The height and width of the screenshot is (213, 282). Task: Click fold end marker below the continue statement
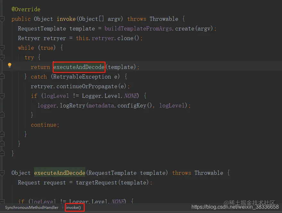(2, 134)
